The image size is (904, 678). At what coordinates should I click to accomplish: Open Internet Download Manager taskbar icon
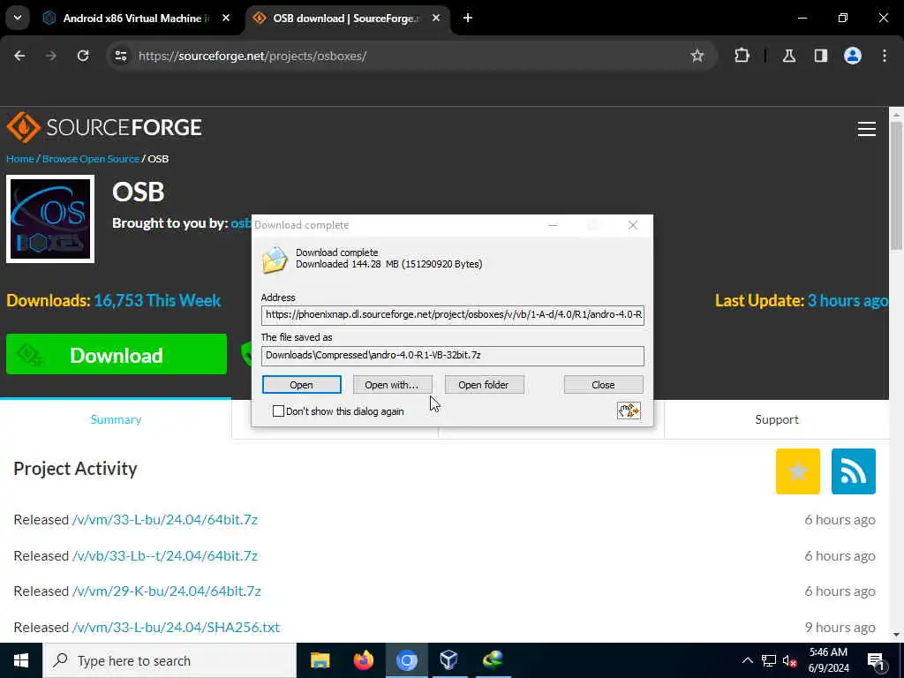click(493, 660)
